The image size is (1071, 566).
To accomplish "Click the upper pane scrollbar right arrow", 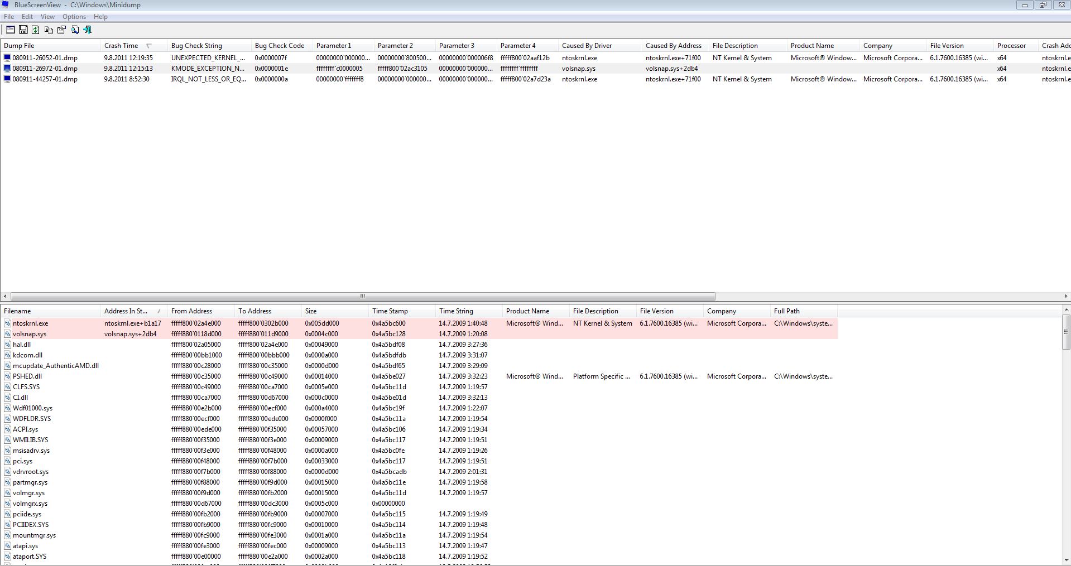I will pyautogui.click(x=1065, y=296).
